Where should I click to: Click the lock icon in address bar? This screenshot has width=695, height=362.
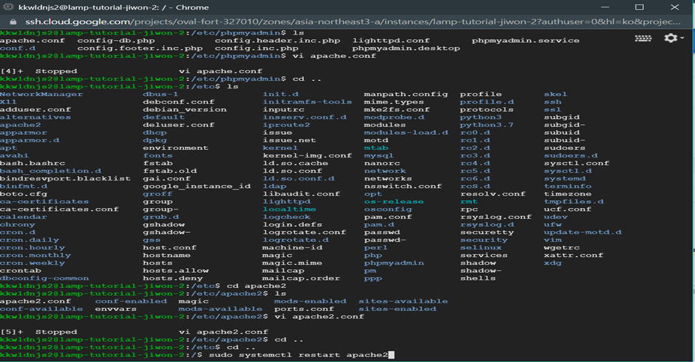pos(13,21)
